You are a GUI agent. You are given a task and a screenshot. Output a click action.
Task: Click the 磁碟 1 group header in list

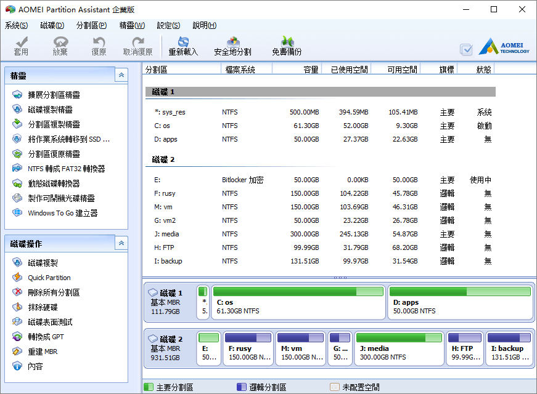click(x=321, y=92)
